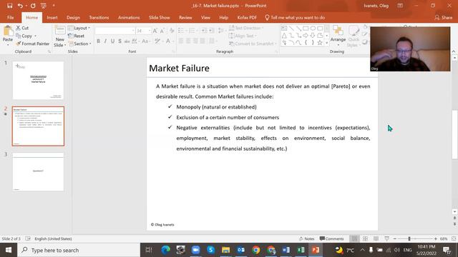Image resolution: width=458 pixels, height=257 pixels.
Task: Switch to Slide Sorter view
Action: [365, 238]
